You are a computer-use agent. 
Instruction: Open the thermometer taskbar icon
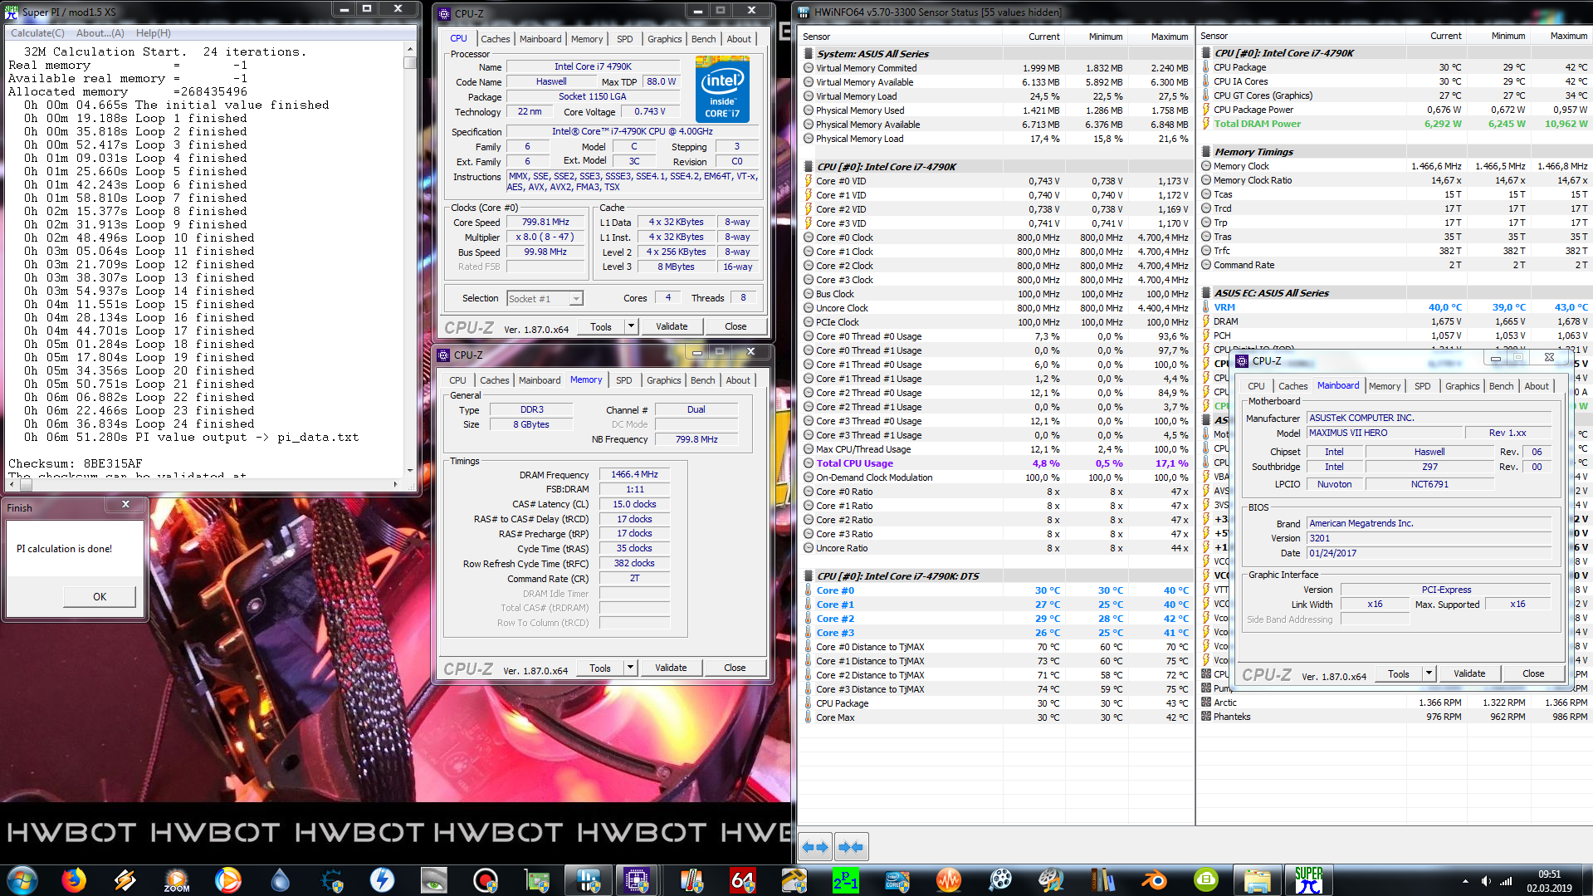(x=691, y=879)
